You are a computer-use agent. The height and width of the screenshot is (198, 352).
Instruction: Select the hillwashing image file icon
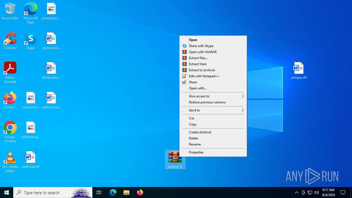pyautogui.click(x=31, y=130)
